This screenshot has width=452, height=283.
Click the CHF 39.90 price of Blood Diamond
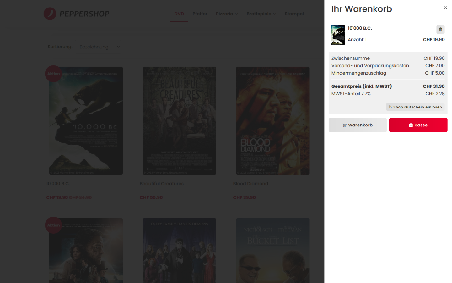tap(244, 197)
